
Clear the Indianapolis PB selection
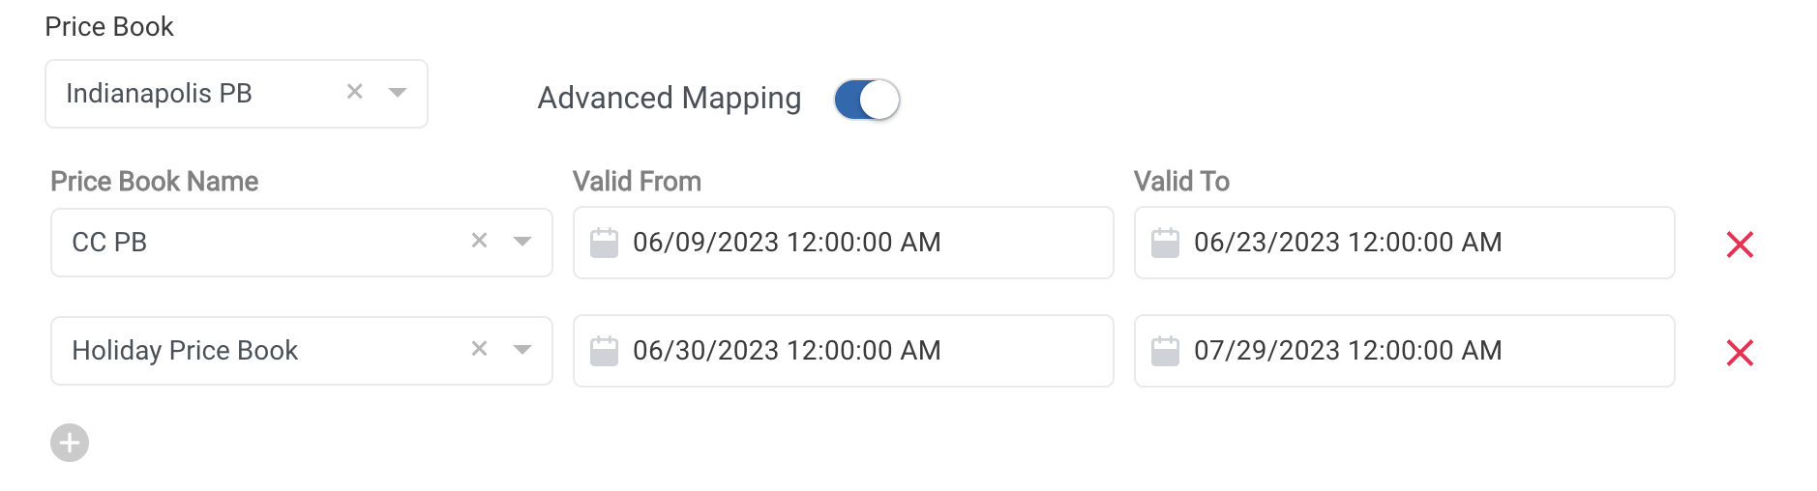(x=355, y=92)
